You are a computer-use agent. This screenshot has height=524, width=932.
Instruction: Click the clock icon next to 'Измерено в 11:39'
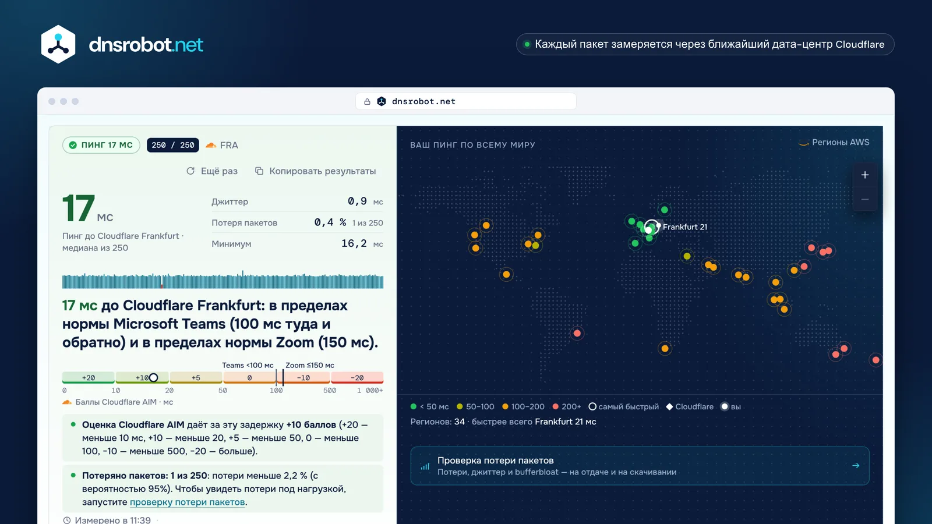pos(67,521)
